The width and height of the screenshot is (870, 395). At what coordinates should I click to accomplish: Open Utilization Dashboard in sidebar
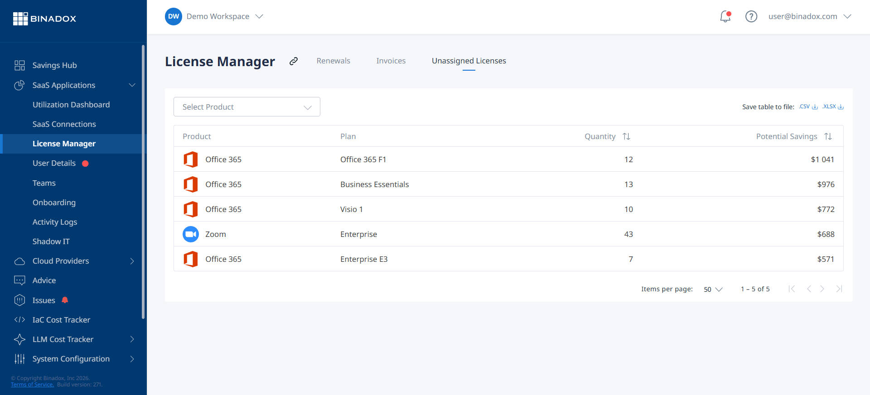(71, 105)
